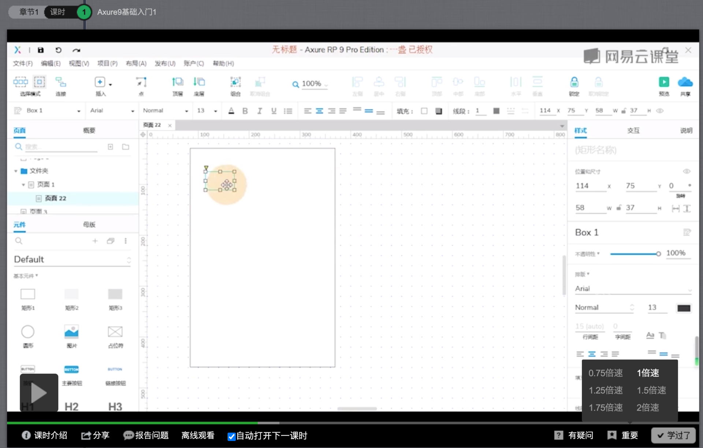Play the video with the play button
The image size is (703, 448).
pos(39,393)
